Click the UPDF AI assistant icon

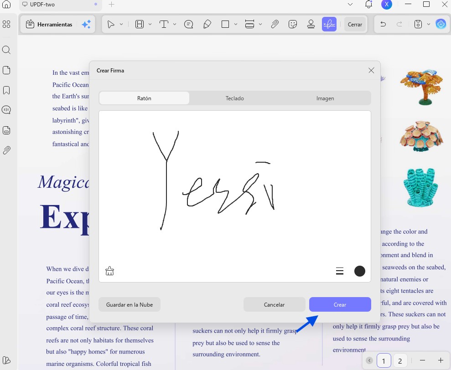[441, 24]
